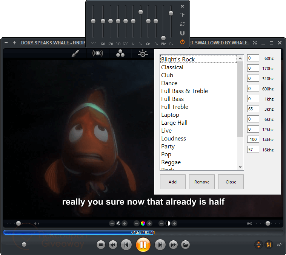Open the brightness settings sun-gear icon

[x=143, y=53]
